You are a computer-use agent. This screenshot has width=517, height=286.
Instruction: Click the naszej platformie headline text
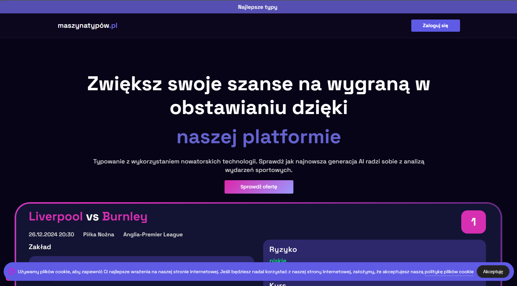(259, 137)
